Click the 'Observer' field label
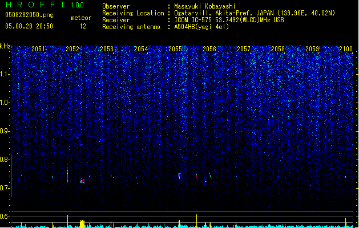 pos(116,6)
